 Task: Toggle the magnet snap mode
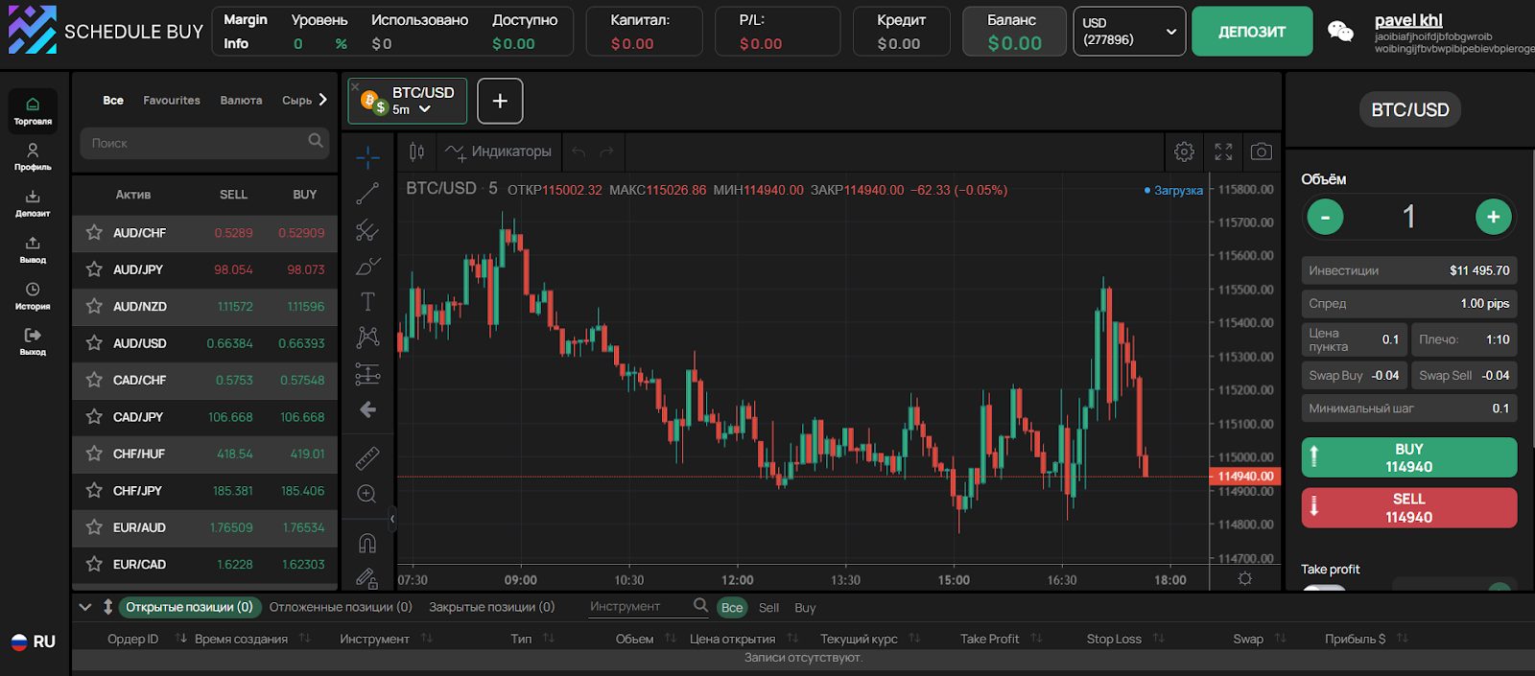367,544
